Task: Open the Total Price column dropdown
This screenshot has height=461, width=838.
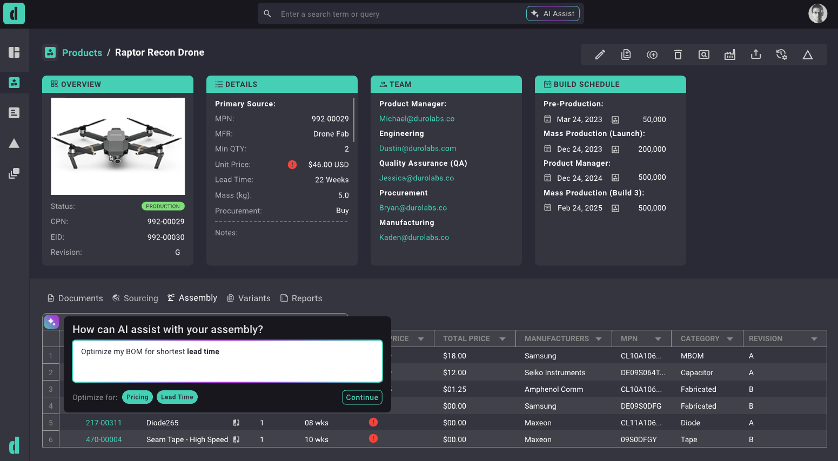Action: coord(502,339)
